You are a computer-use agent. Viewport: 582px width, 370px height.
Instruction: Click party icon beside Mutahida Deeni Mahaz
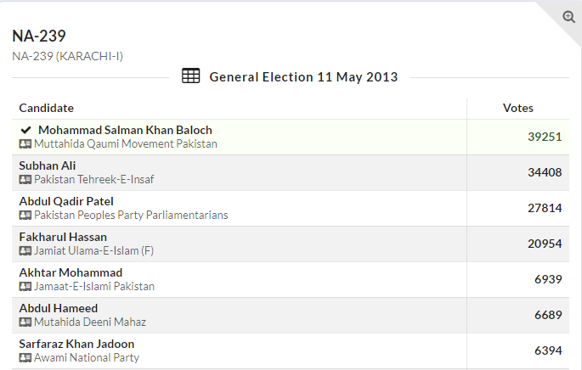coord(25,322)
